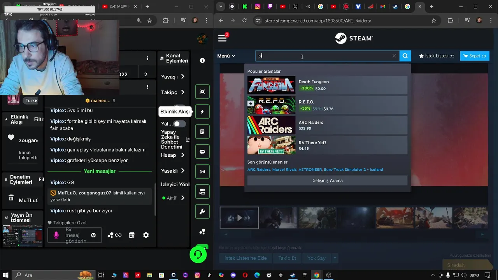Select RV There Yet? search suggestion
498x280 pixels.
point(327,145)
